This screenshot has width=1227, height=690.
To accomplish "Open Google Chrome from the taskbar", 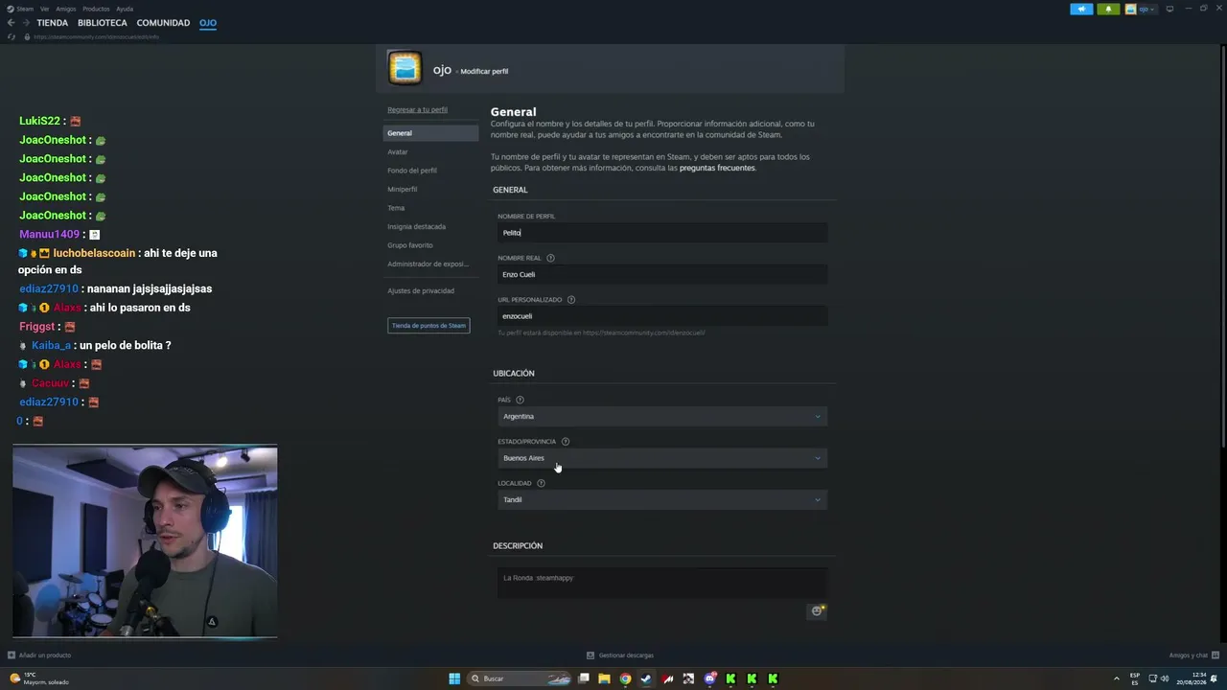I will (625, 678).
